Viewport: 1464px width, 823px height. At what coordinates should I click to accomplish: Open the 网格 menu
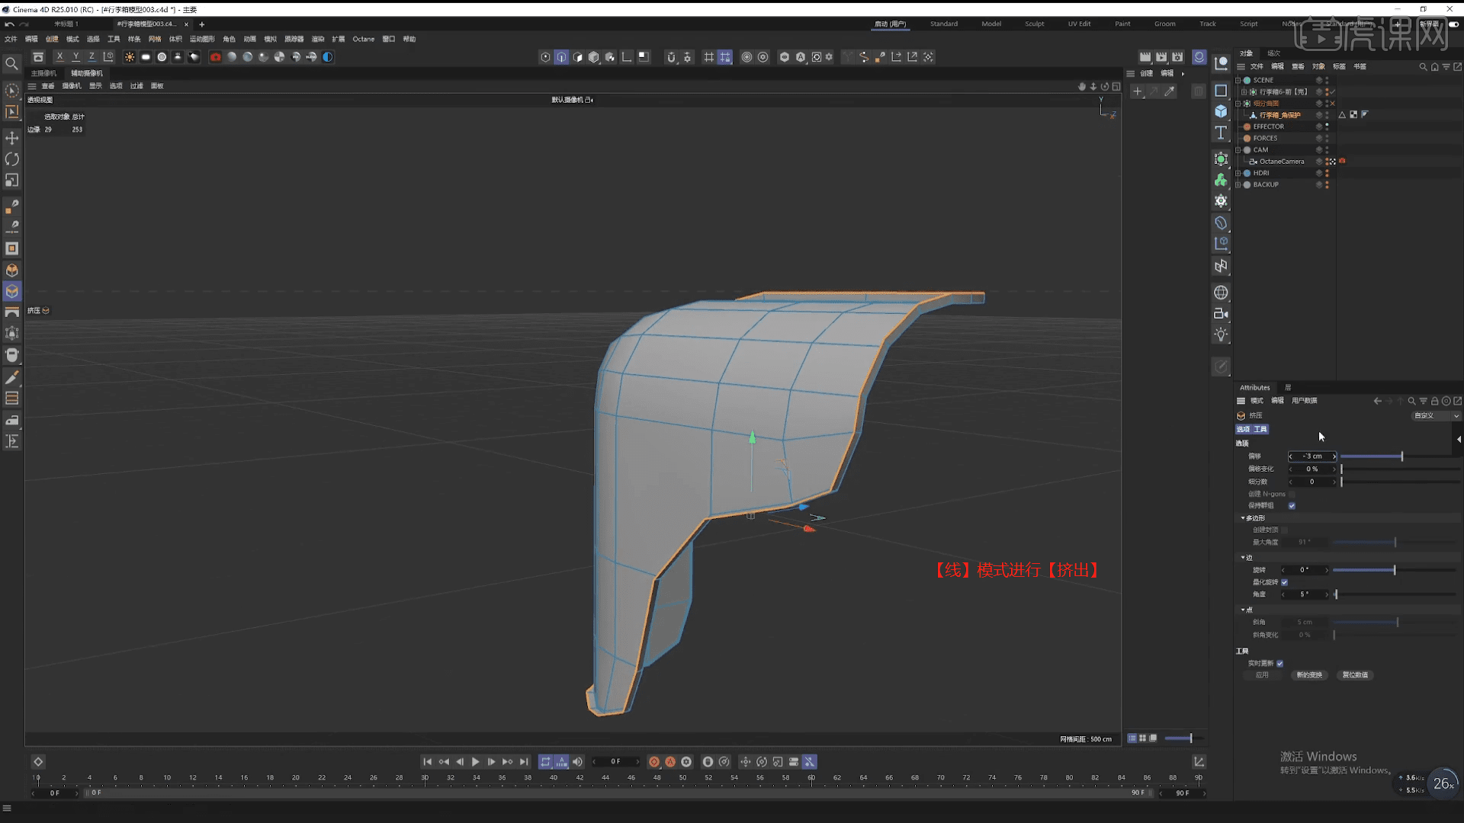pos(155,39)
